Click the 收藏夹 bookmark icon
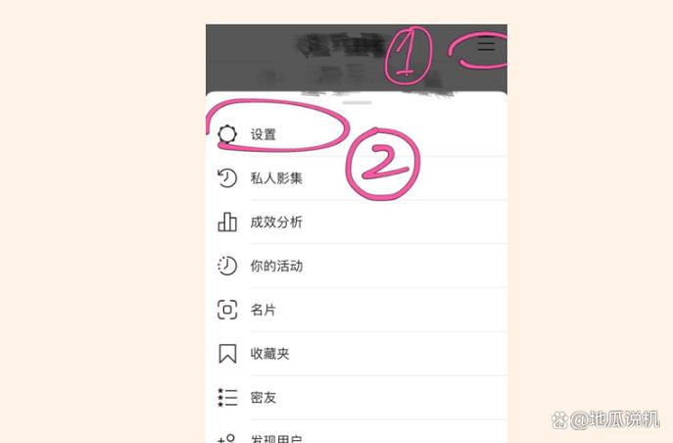 coord(227,353)
